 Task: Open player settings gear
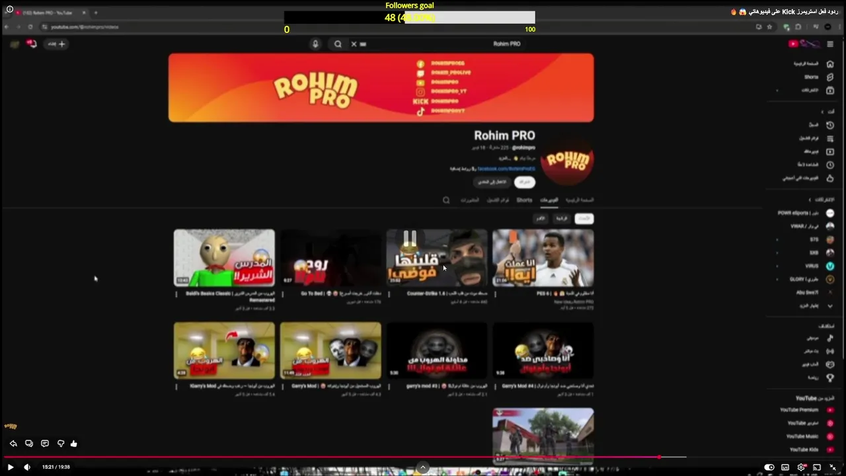coord(801,467)
